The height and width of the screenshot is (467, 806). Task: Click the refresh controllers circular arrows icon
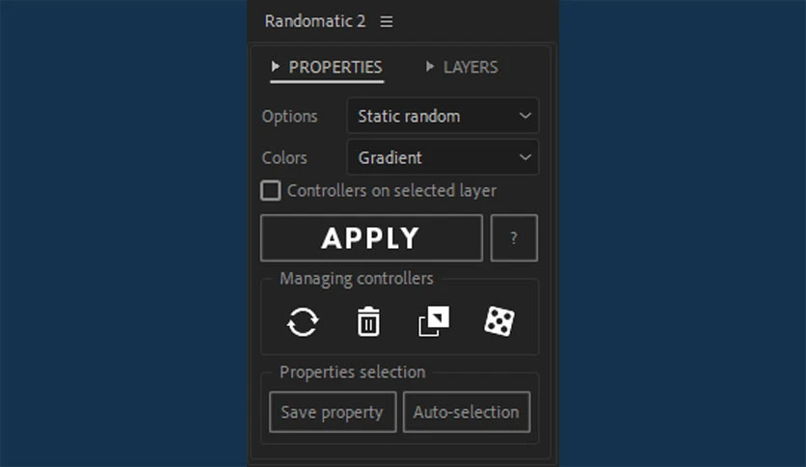click(303, 322)
